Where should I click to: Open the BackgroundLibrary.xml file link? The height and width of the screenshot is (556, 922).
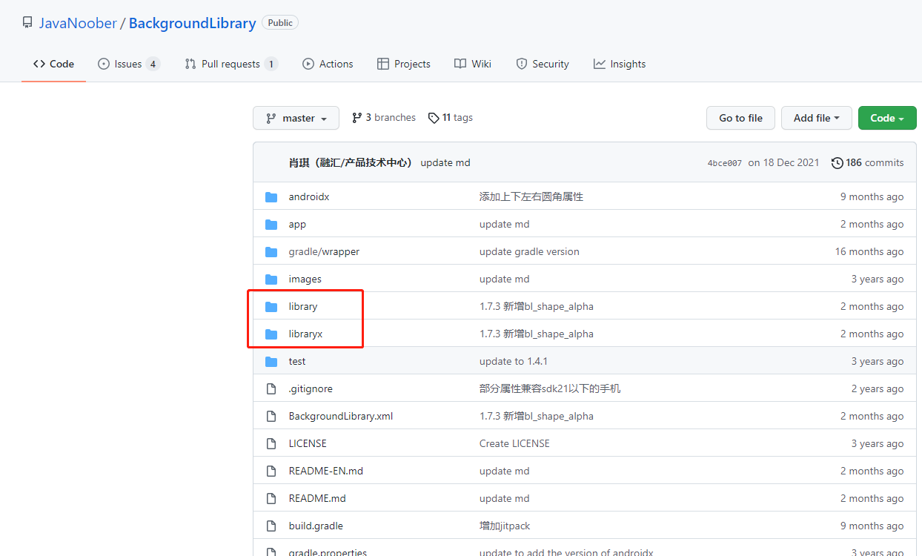[x=341, y=417]
